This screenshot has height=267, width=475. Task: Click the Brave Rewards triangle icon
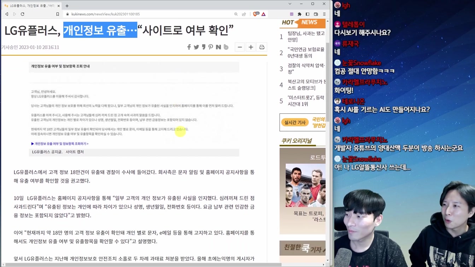point(264,14)
